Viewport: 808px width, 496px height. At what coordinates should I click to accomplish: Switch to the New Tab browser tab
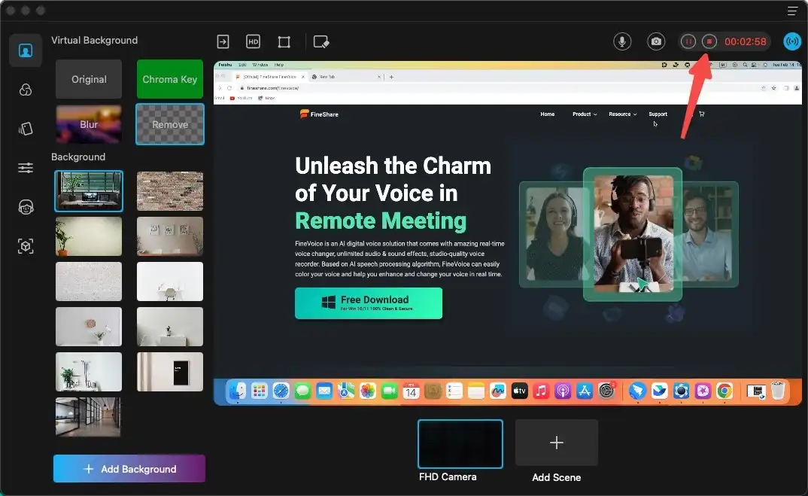coord(345,77)
